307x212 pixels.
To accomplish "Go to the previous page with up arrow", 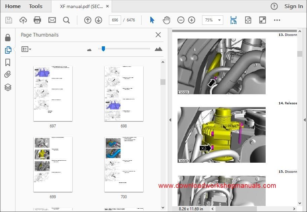I will 88,20.
